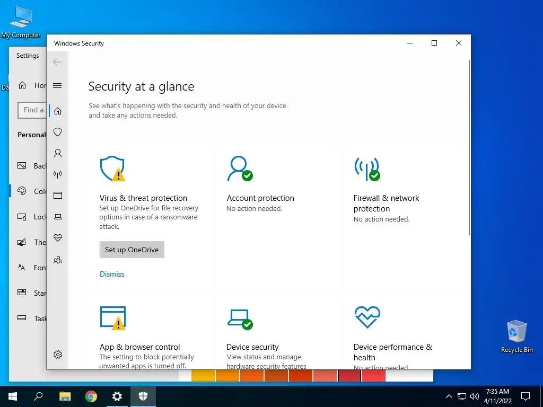Open Device security laptop icon in sidebar

[x=58, y=217]
